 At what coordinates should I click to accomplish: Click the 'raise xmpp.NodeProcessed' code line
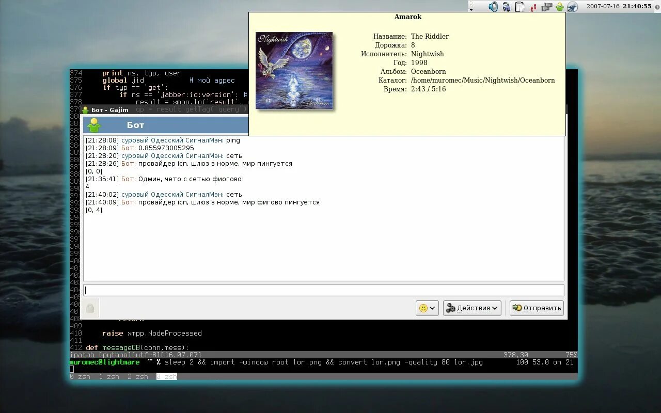click(152, 333)
